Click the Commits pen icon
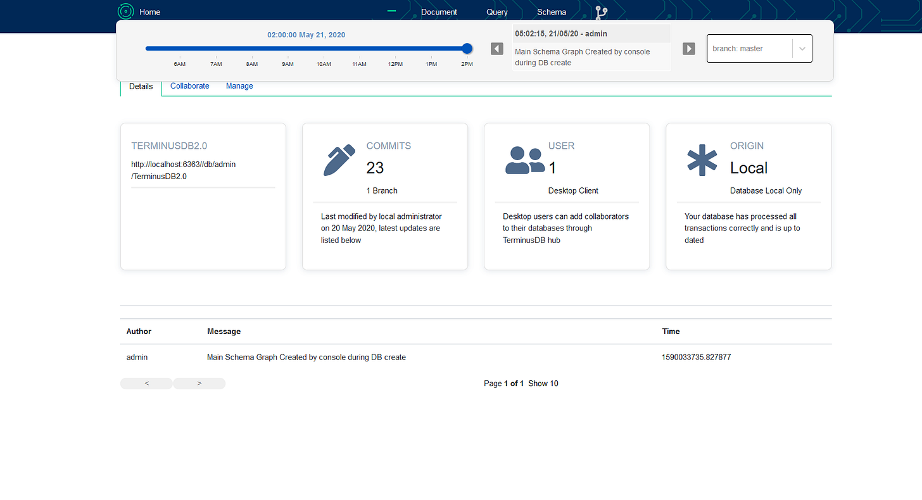 click(340, 160)
